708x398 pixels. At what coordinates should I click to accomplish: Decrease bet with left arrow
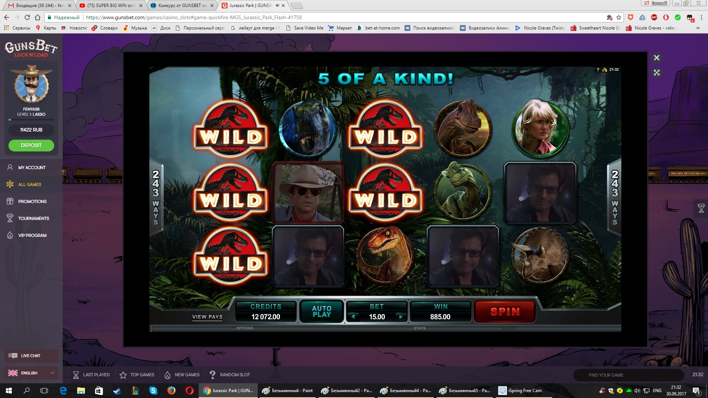pos(353,317)
